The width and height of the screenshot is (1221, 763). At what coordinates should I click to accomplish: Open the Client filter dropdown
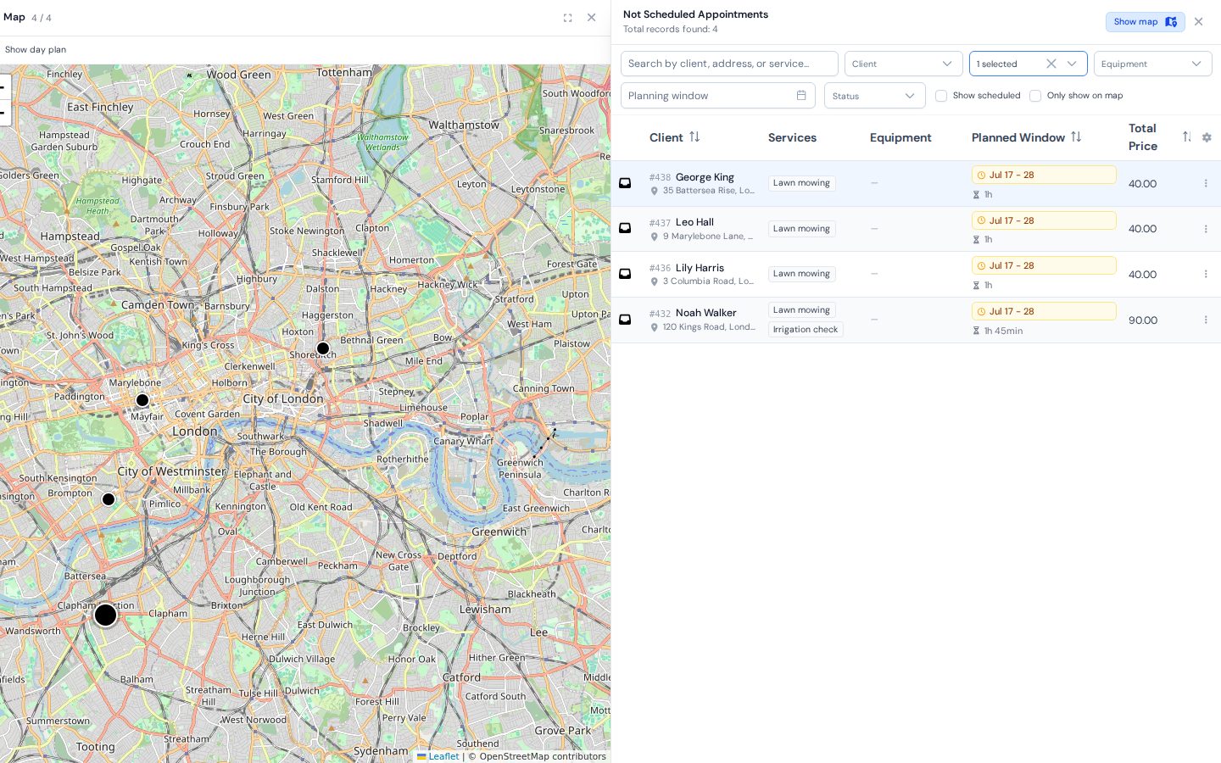(x=903, y=64)
